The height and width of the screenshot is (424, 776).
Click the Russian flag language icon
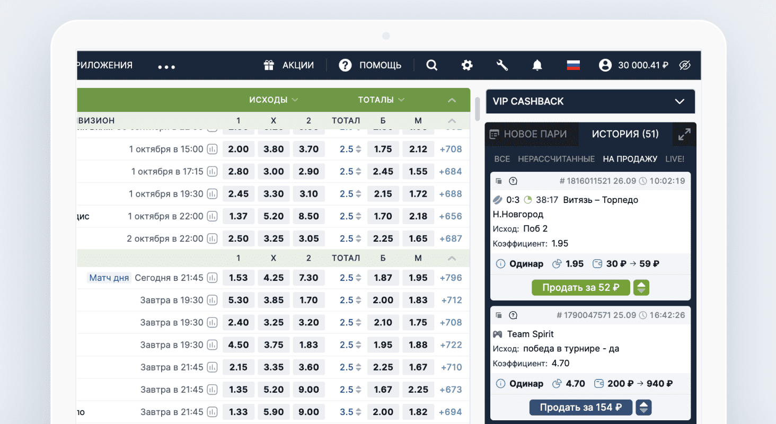coord(573,65)
